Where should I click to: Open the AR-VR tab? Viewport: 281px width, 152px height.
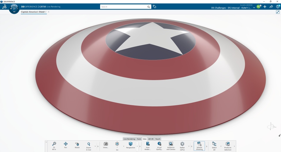point(151,139)
